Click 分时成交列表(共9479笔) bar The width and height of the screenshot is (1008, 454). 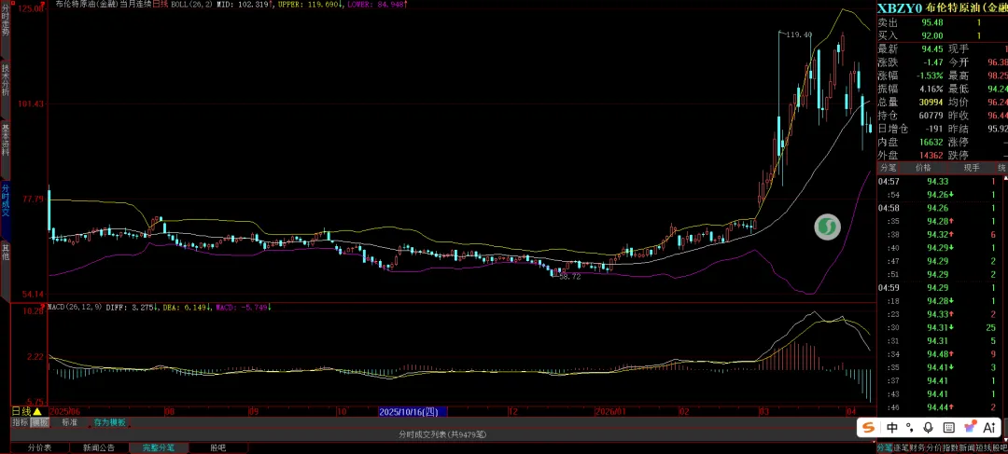(x=443, y=434)
